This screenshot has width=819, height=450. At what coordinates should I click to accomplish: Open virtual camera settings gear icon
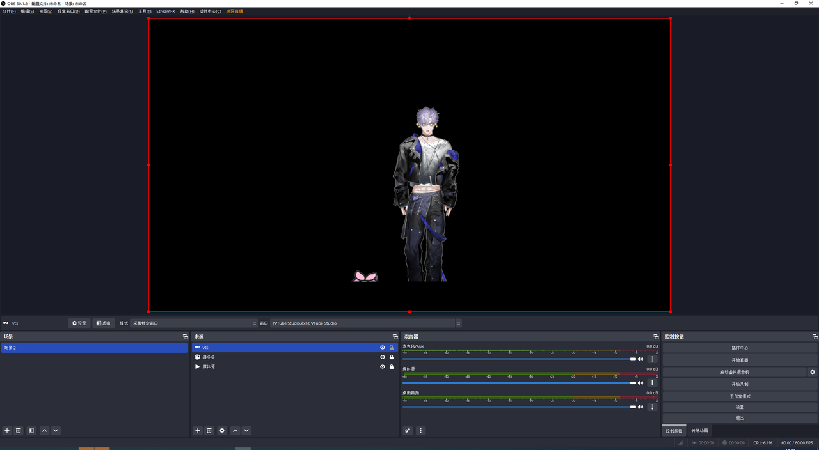point(813,372)
